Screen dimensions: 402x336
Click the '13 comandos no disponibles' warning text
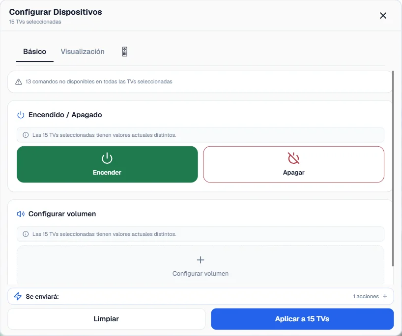pos(99,81)
